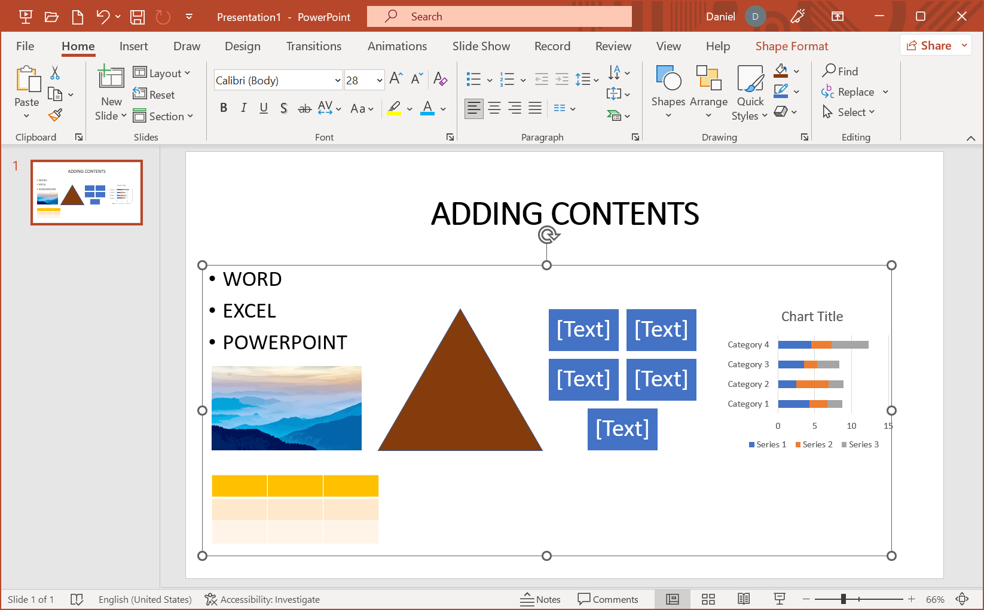This screenshot has width=984, height=610.
Task: Toggle the Notes pane
Action: (x=540, y=599)
